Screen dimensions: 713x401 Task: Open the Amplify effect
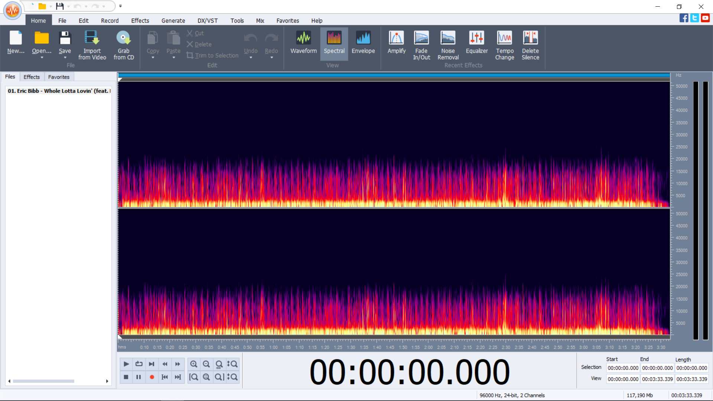pyautogui.click(x=397, y=43)
